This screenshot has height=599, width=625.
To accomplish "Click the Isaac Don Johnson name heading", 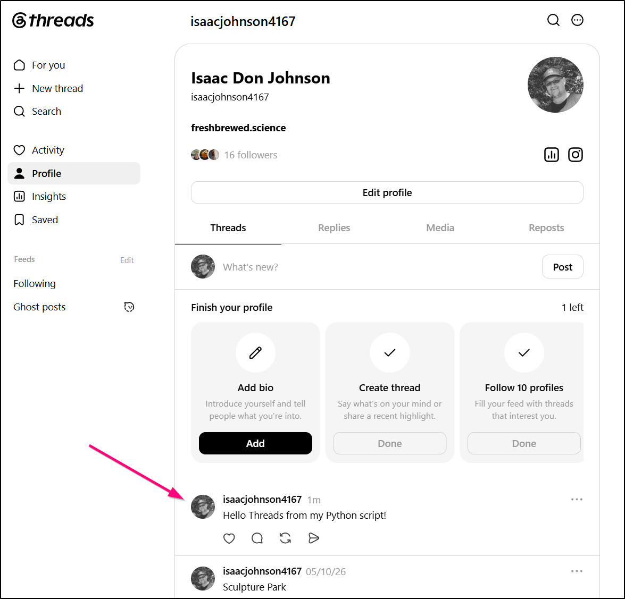I will [261, 78].
